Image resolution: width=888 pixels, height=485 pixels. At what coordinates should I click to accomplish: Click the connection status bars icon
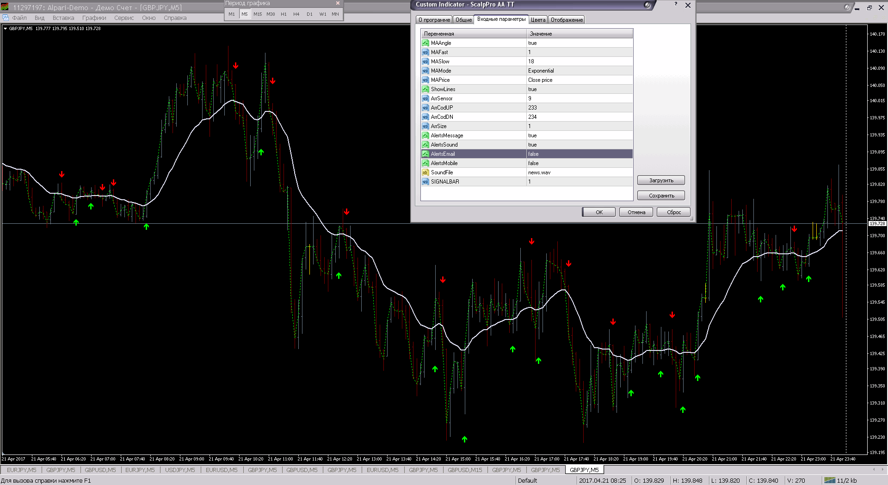pyautogui.click(x=830, y=480)
